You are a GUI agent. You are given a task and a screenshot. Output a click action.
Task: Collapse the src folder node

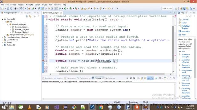(x=5, y=22)
